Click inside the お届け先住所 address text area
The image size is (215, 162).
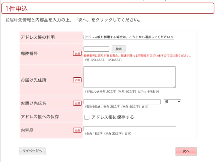129,77
